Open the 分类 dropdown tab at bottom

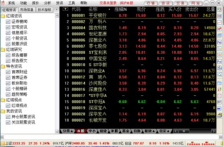(x=68, y=131)
